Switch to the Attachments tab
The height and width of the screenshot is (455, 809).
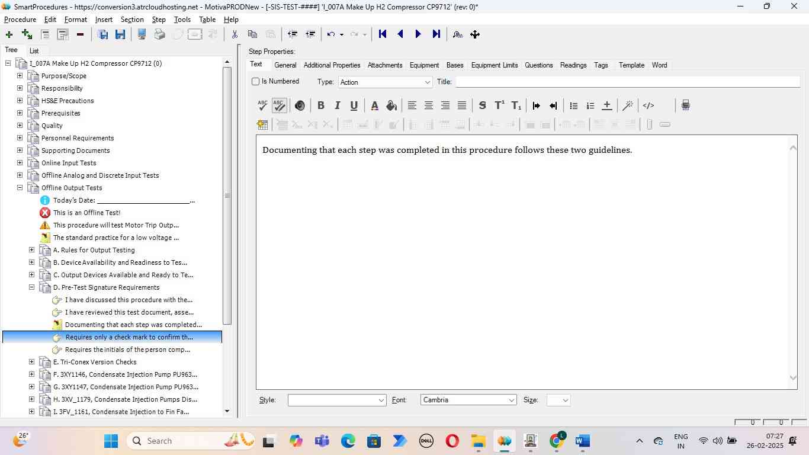(x=385, y=65)
